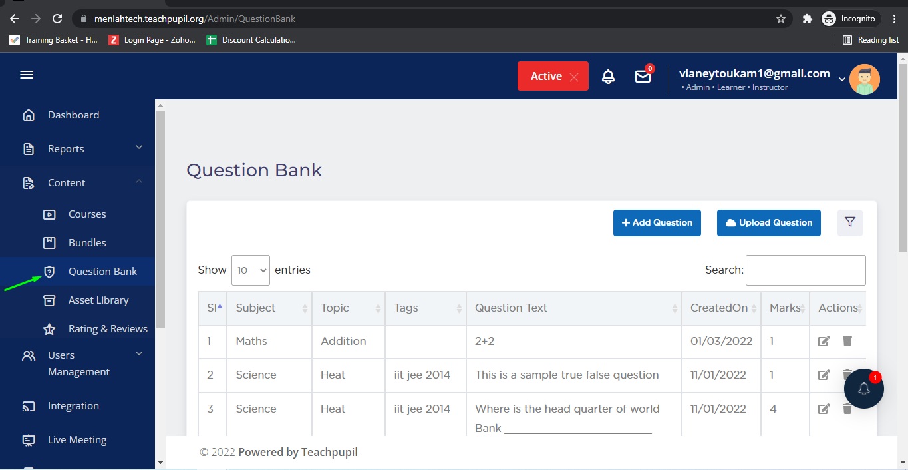Edit the World Bank question row
908x470 pixels.
824,409
